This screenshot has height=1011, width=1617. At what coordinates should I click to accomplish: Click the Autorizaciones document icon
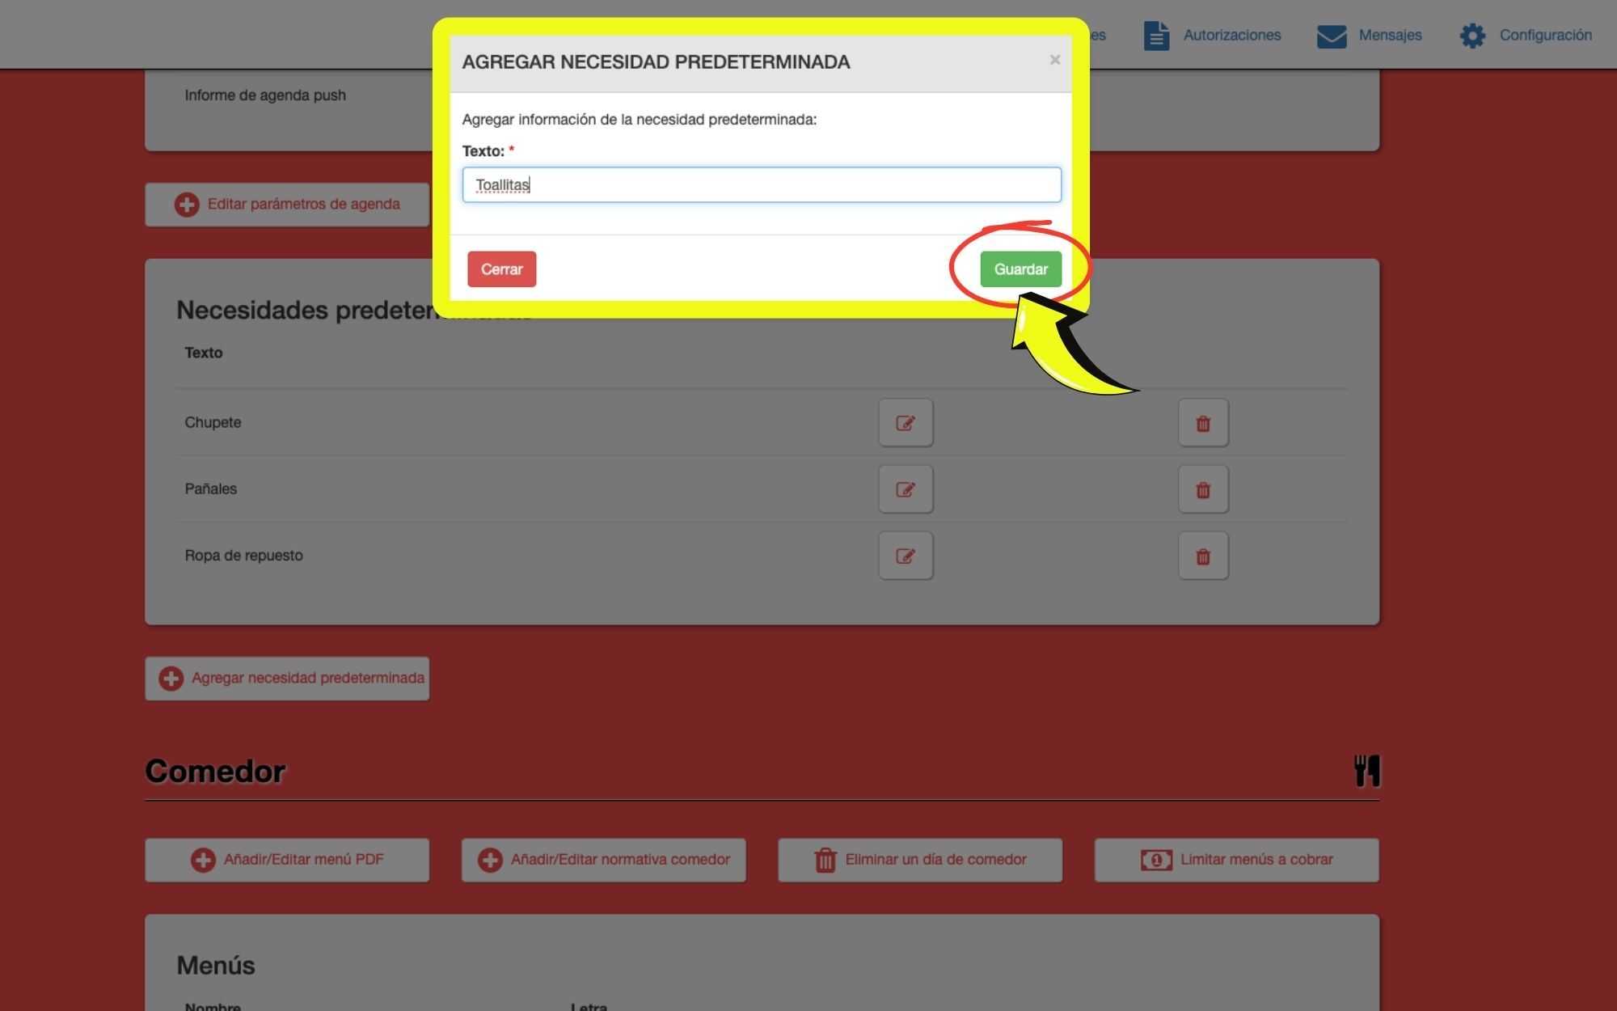coord(1156,36)
